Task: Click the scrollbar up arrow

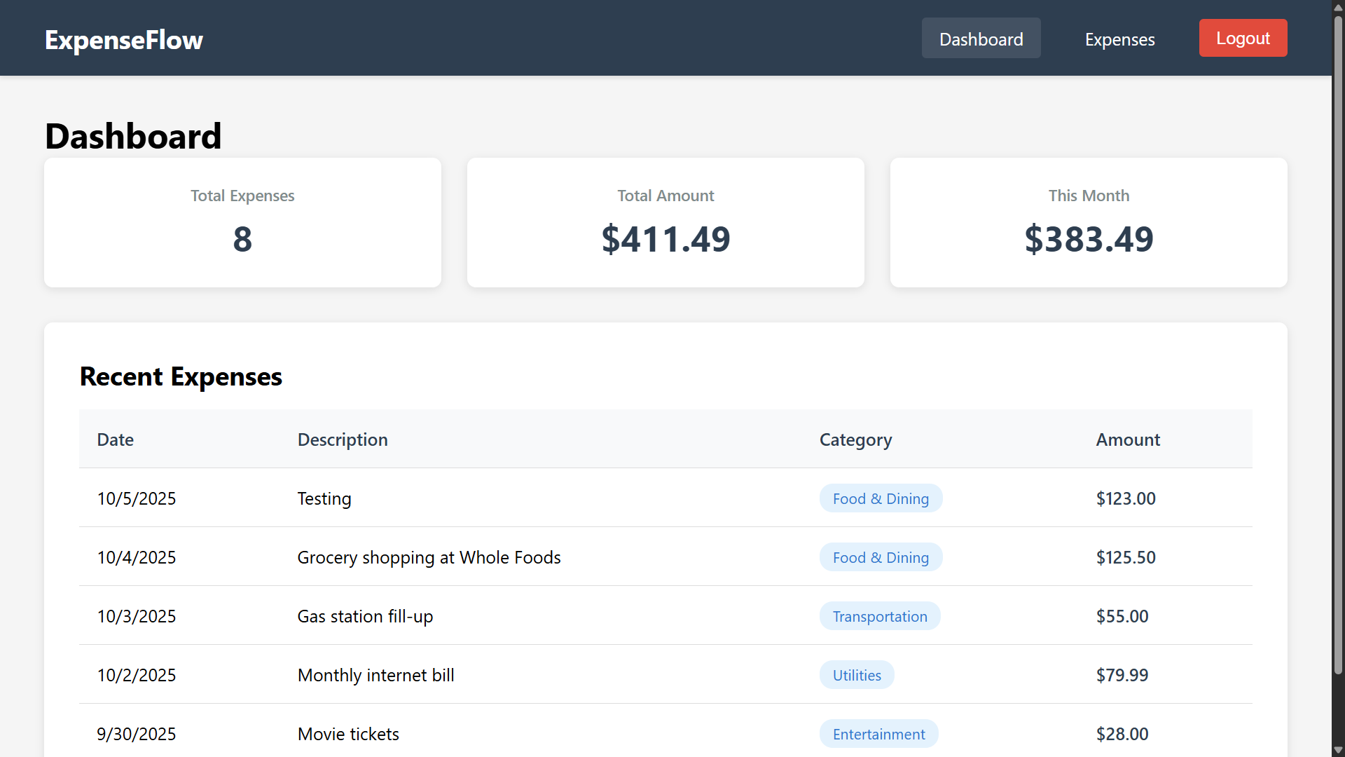Action: (x=1338, y=6)
